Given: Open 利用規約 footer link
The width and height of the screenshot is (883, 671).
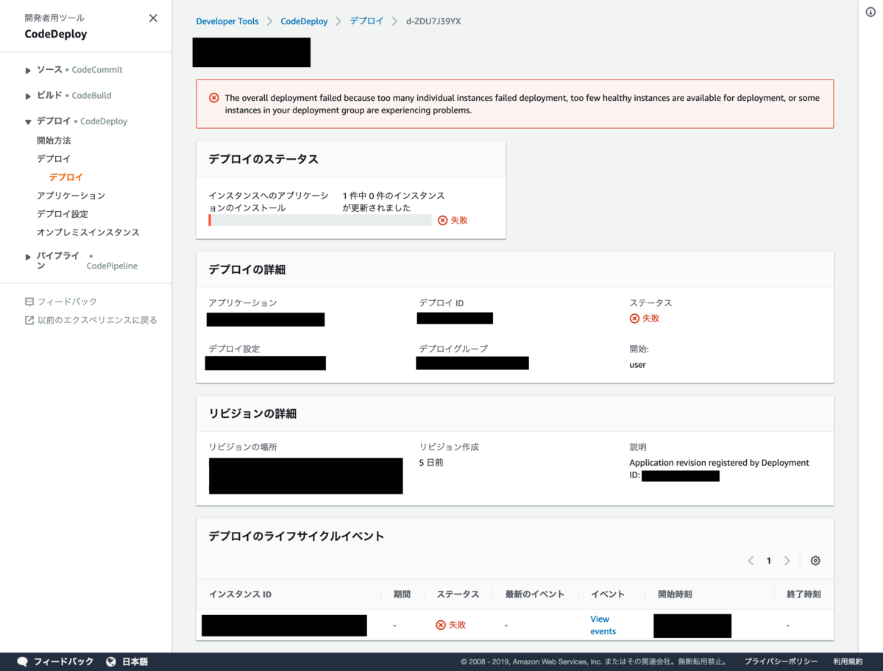Looking at the screenshot, I should click(x=848, y=661).
